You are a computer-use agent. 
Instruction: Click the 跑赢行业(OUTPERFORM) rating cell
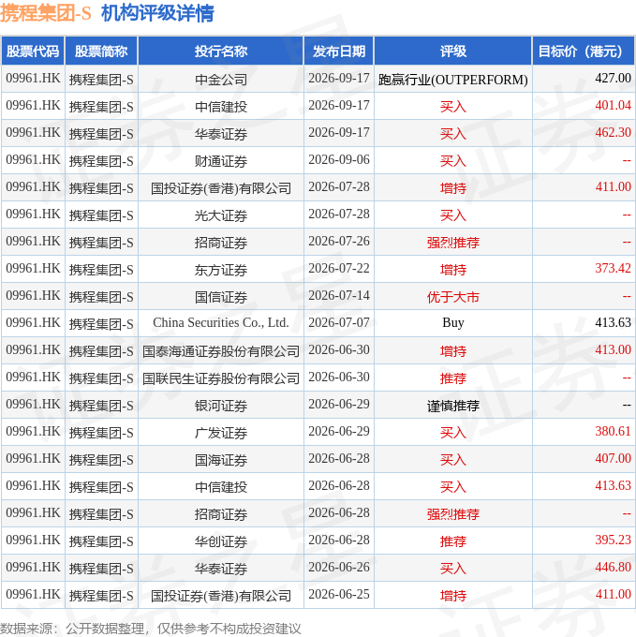coord(452,79)
